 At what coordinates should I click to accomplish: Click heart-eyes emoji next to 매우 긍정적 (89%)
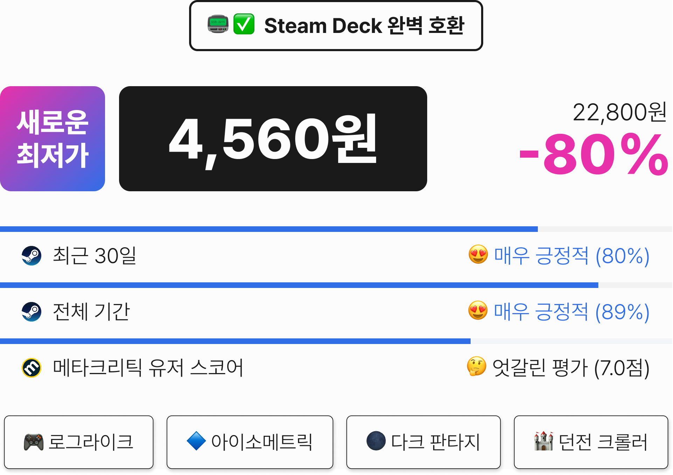pyautogui.click(x=478, y=310)
